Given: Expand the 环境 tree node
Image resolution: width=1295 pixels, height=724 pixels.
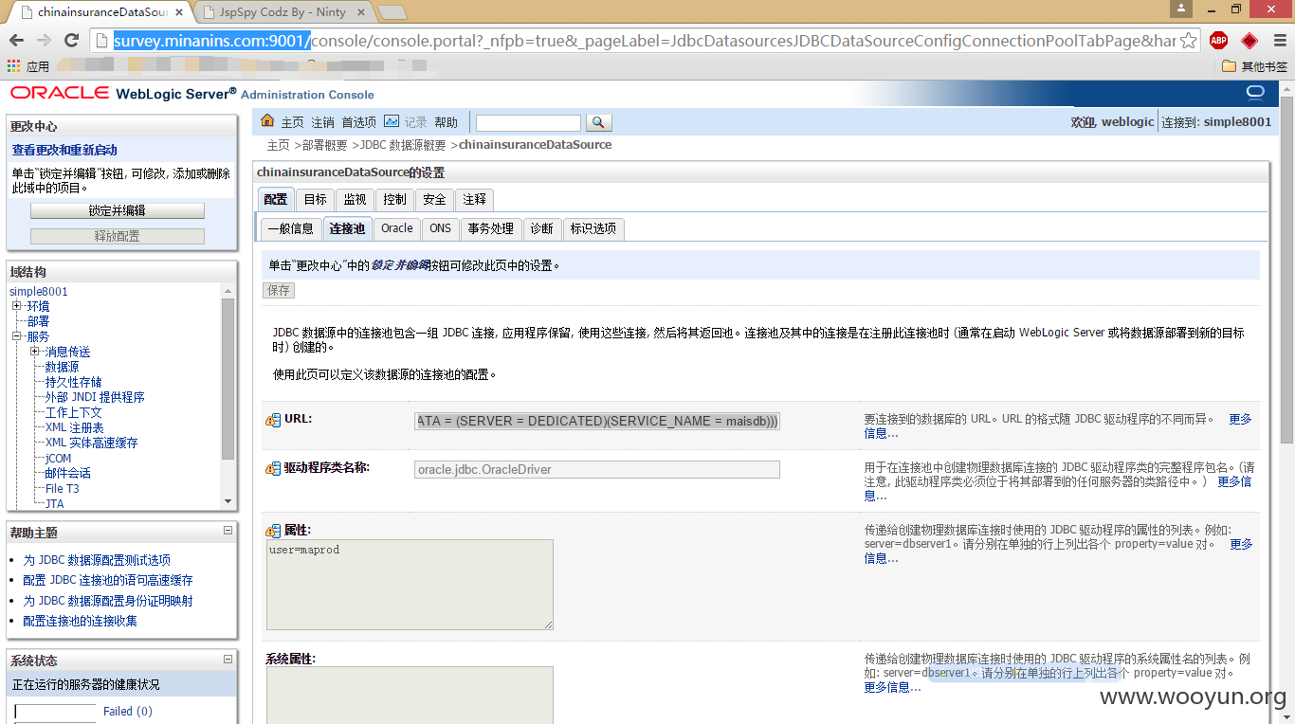Looking at the screenshot, I should (x=17, y=306).
